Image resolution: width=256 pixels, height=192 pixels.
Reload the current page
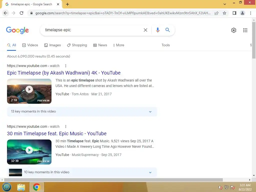pos(21,13)
